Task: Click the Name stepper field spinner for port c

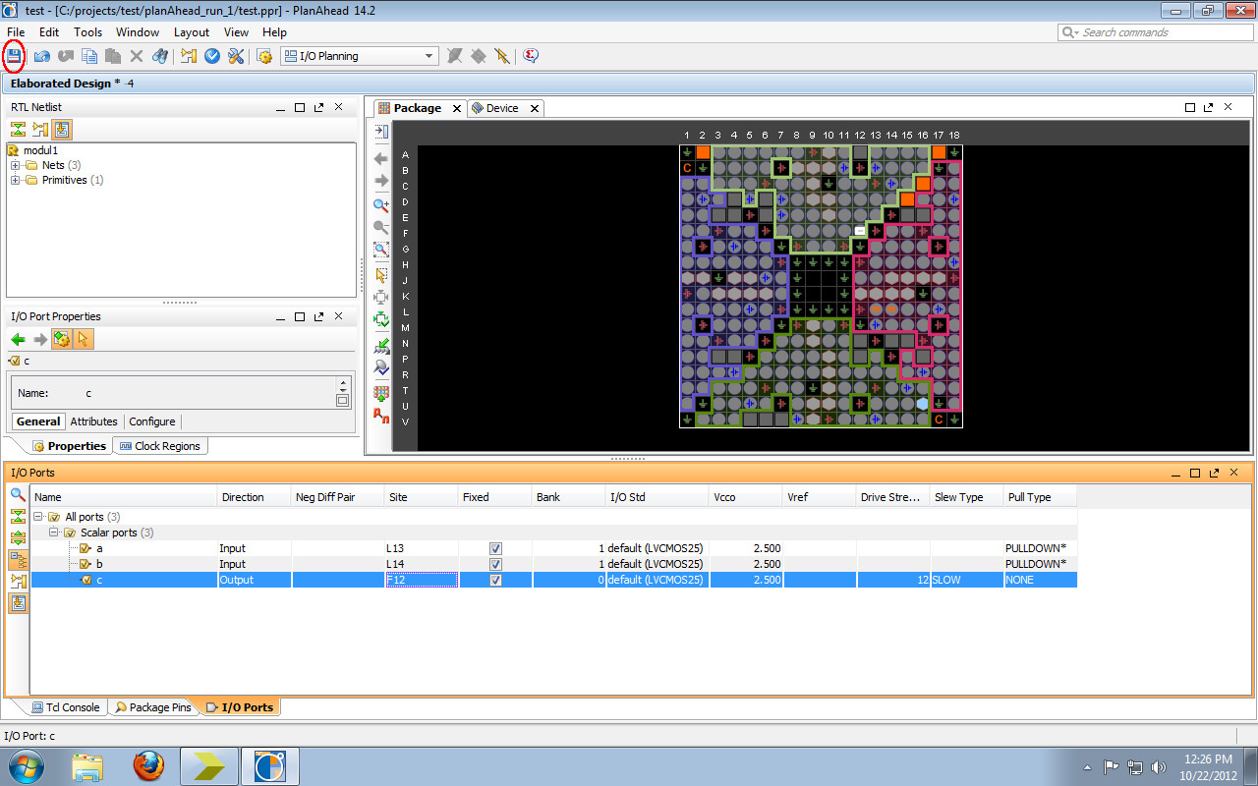Action: [343, 385]
